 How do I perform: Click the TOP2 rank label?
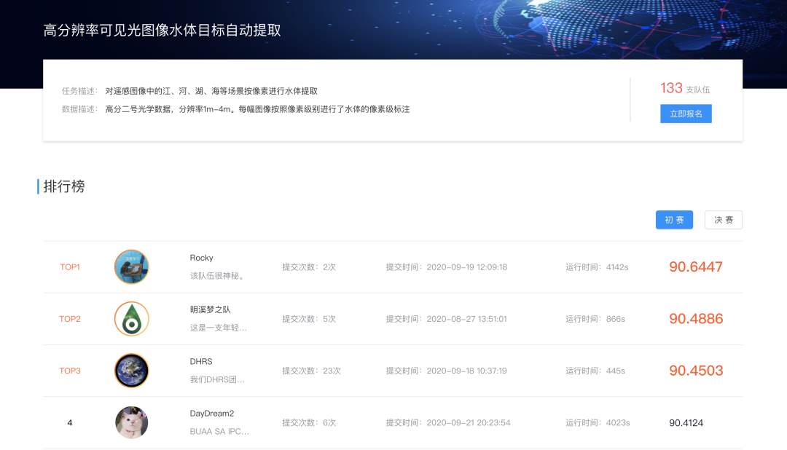coord(70,318)
